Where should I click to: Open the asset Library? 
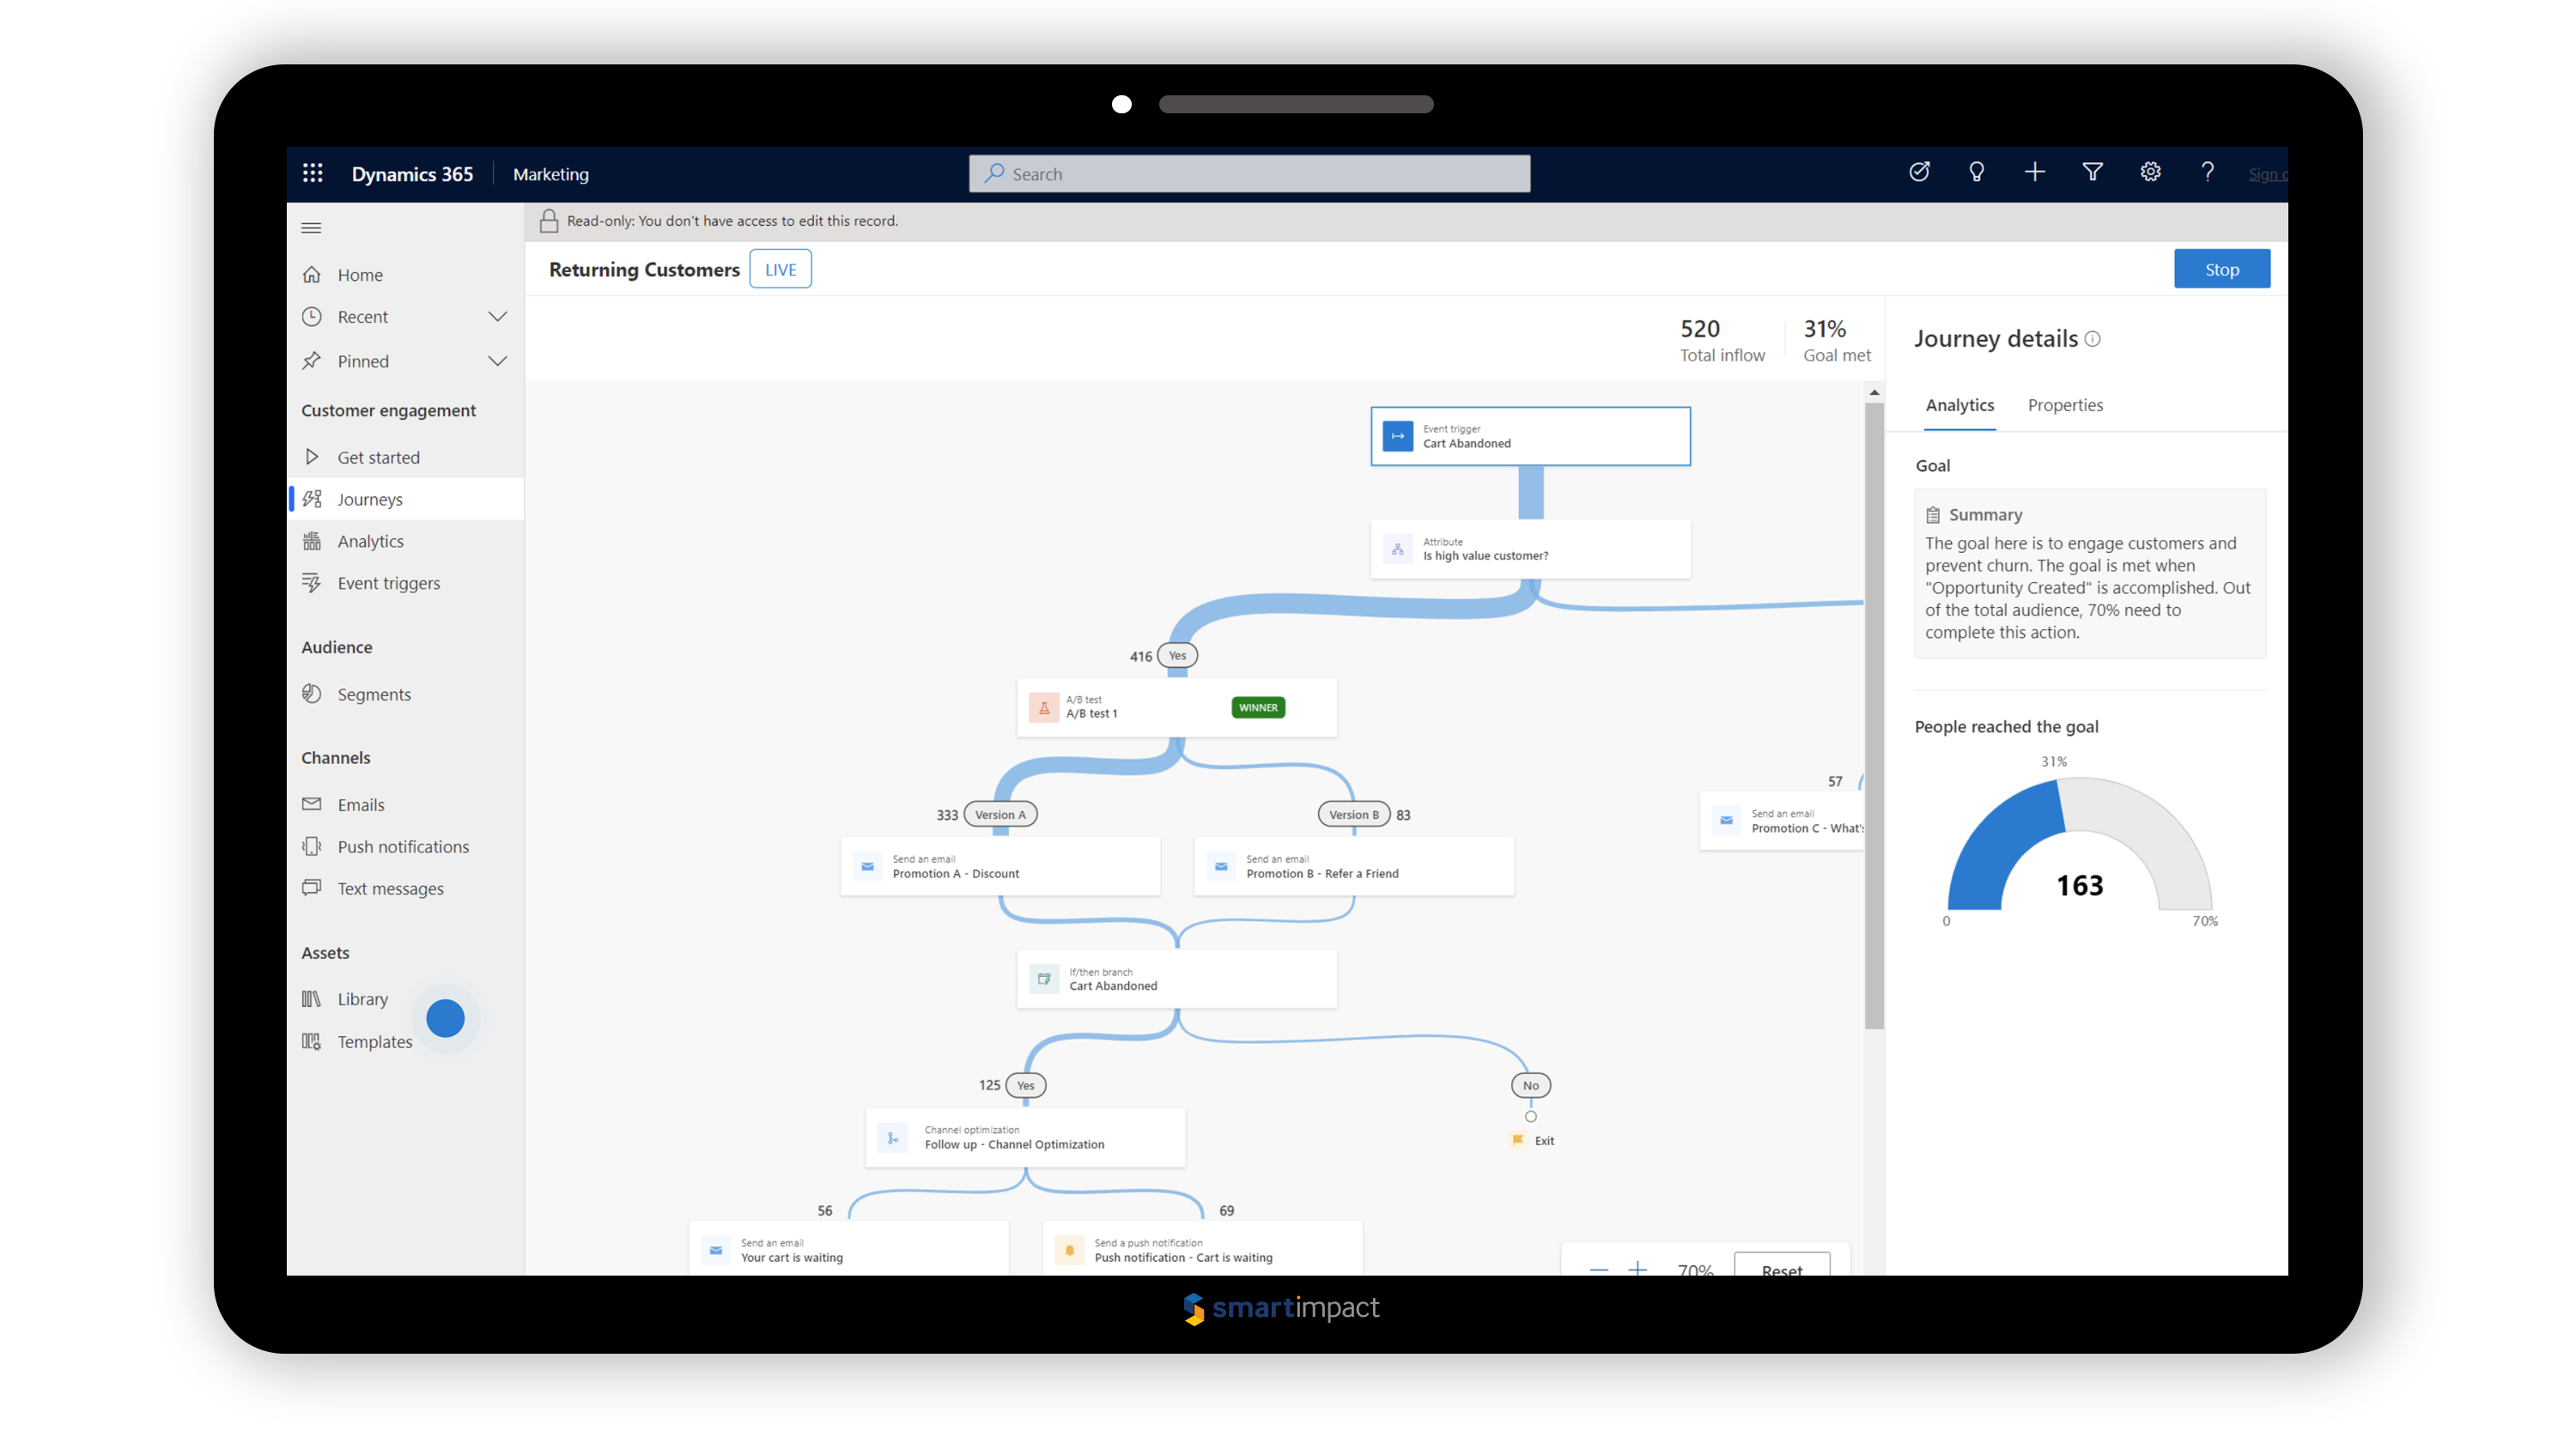coord(362,999)
